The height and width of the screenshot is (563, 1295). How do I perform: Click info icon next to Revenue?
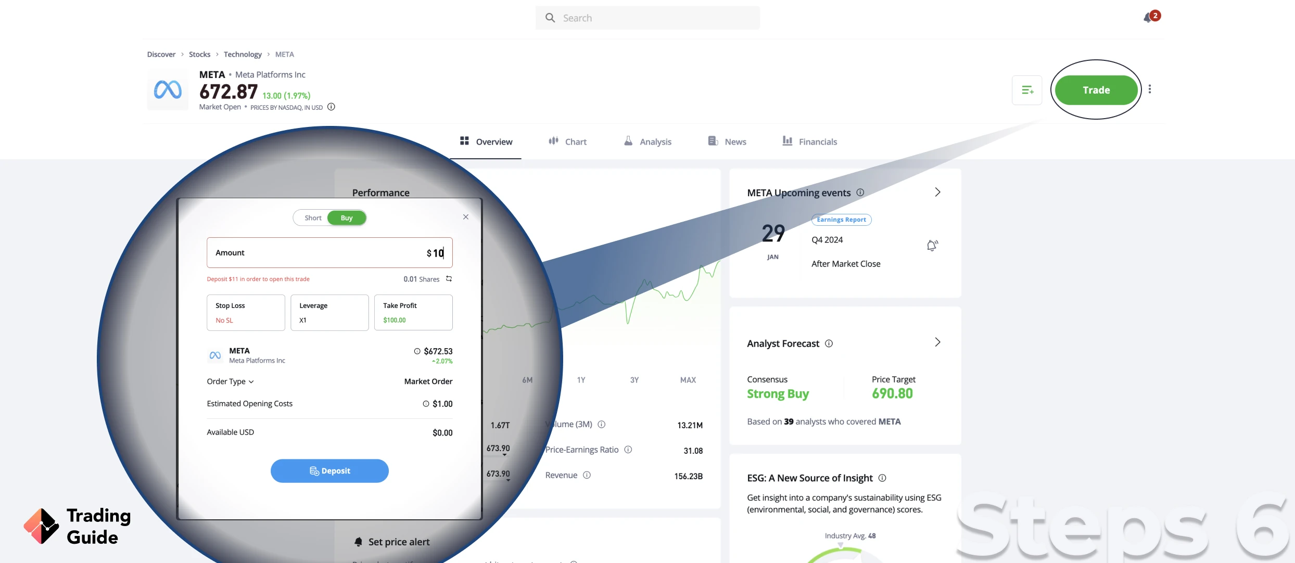(587, 475)
